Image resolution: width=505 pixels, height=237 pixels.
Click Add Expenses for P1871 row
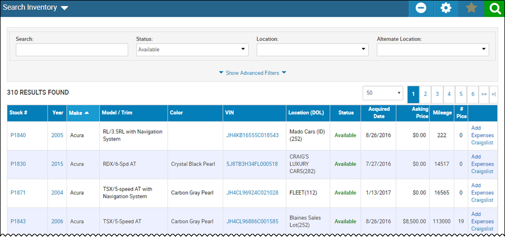(x=482, y=189)
